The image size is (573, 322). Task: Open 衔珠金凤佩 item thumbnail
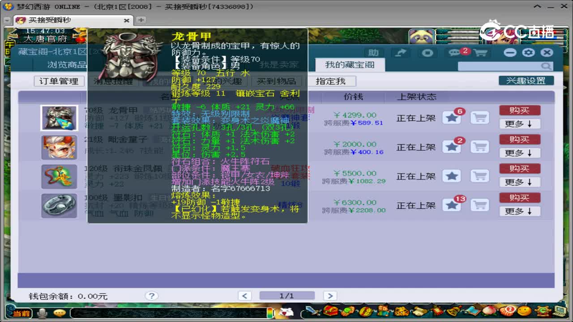pos(59,176)
